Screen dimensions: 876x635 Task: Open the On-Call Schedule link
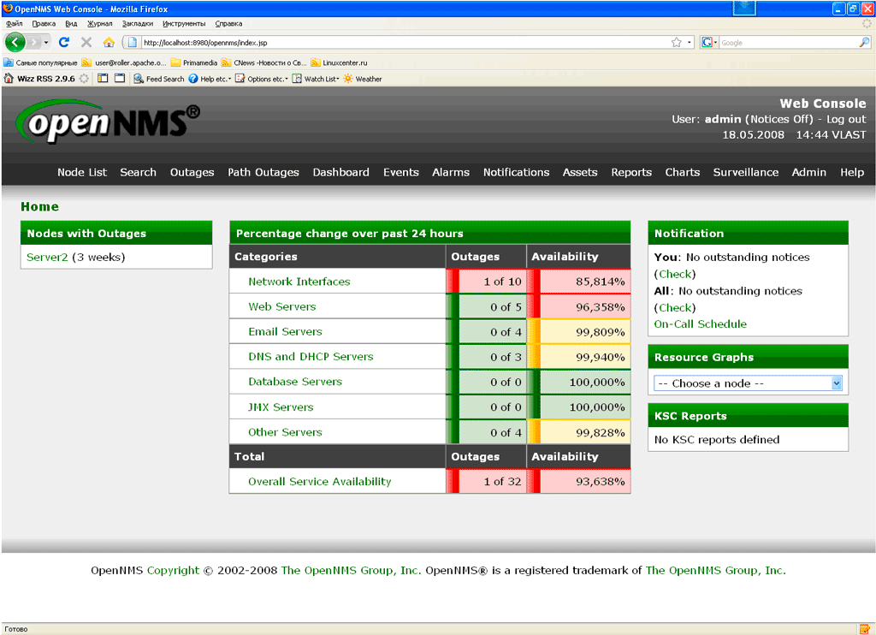[x=700, y=324]
